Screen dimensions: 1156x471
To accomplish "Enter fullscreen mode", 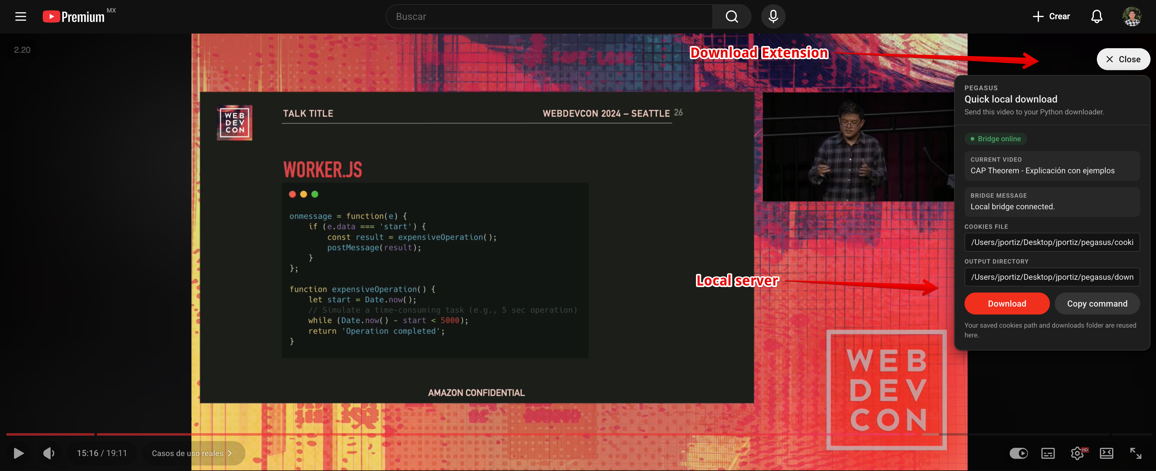I will click(1135, 453).
